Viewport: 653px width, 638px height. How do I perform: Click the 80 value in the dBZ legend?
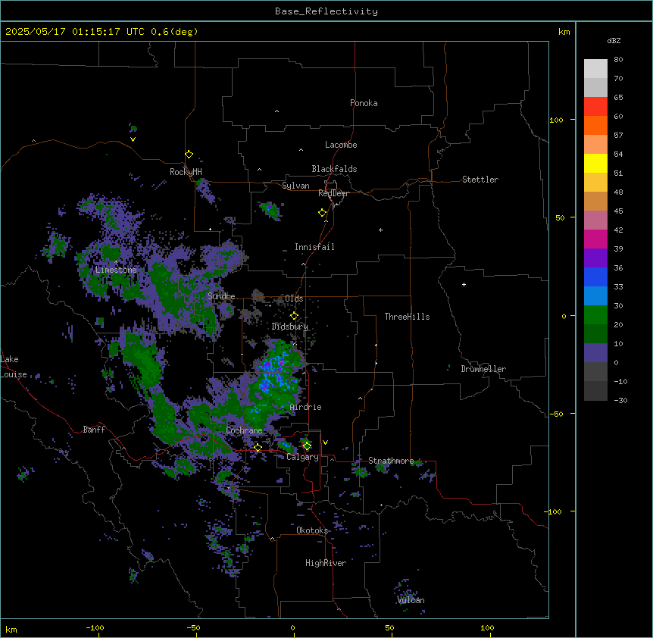point(618,60)
